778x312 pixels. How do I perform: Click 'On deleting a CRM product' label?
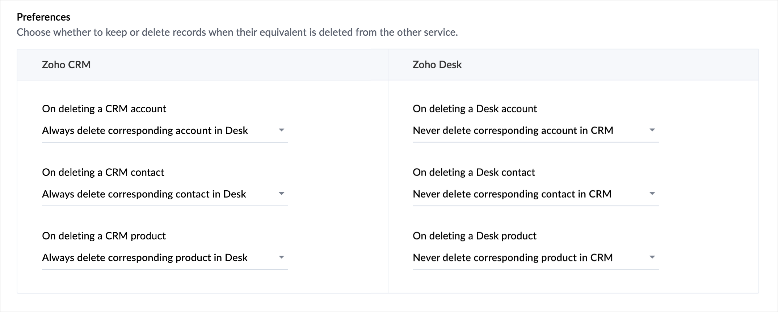pyautogui.click(x=104, y=236)
